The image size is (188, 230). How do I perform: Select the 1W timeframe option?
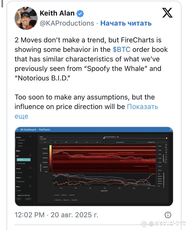point(55,142)
